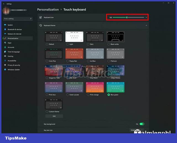177x143 pixels.
Task: Click the user profile avatar
Action: 6,11
